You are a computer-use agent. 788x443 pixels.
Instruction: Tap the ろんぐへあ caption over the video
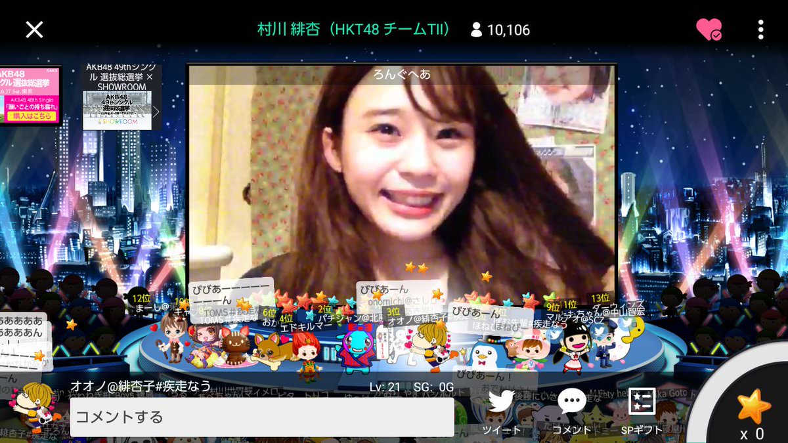click(402, 74)
